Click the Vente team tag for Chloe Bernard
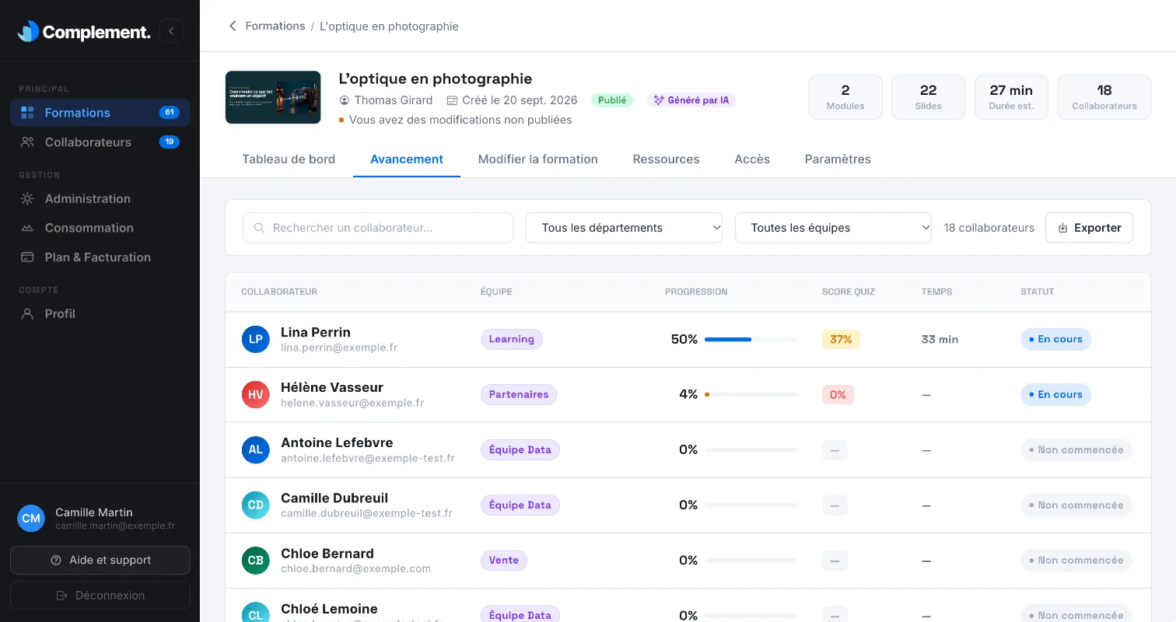The width and height of the screenshot is (1176, 622). (x=504, y=560)
